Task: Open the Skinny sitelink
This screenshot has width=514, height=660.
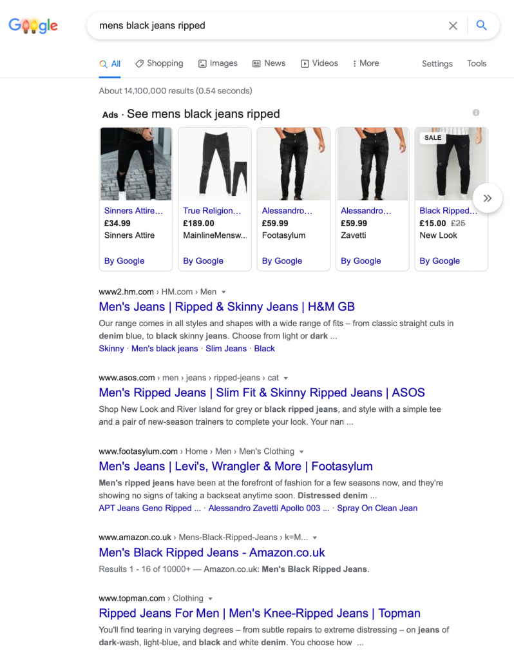Action: point(111,349)
